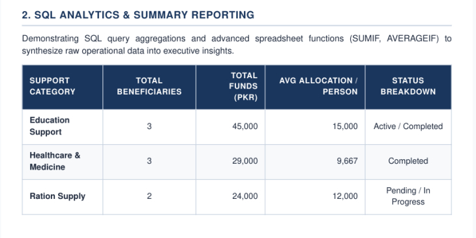This screenshot has width=476, height=238.
Task: Click the Total Beneficiaries column header
Action: 149,87
